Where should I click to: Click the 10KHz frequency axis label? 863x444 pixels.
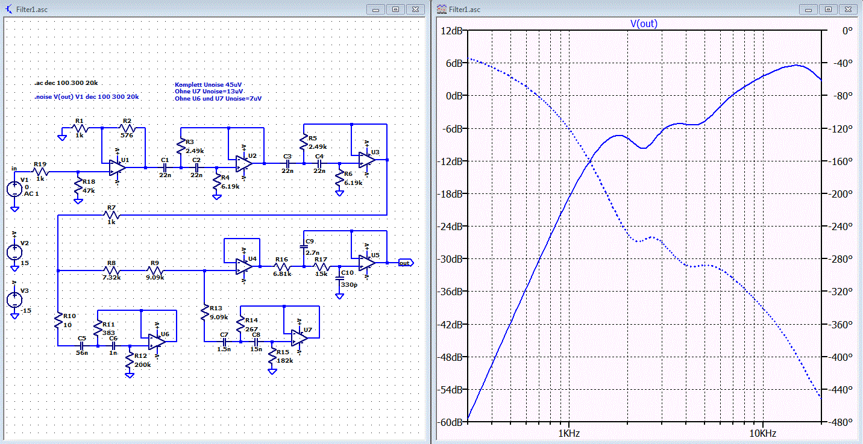click(762, 434)
